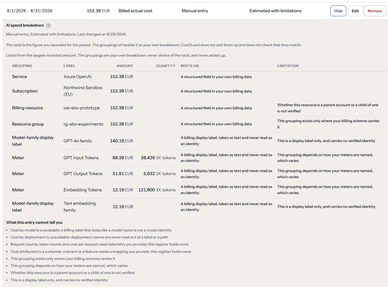Image resolution: width=388 pixels, height=289 pixels.
Task: Click the Subscription grouping cell
Action: 25,91
